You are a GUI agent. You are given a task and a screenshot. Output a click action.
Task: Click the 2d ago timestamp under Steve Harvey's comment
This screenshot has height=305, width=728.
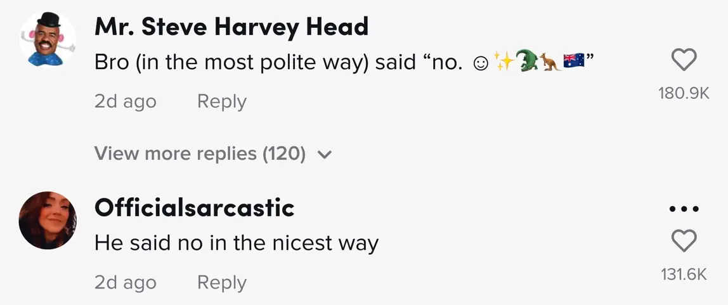(x=125, y=101)
